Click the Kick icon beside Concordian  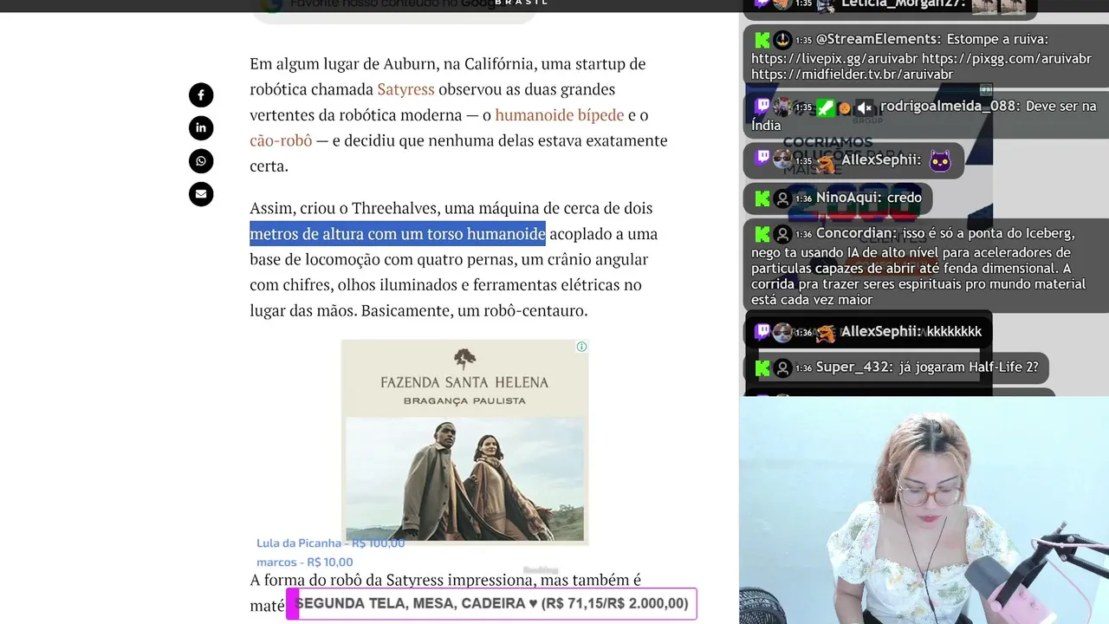[762, 234]
